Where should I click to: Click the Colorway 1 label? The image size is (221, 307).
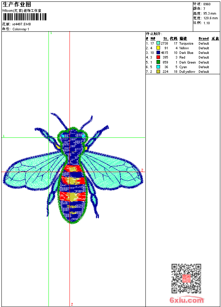coord(21,29)
